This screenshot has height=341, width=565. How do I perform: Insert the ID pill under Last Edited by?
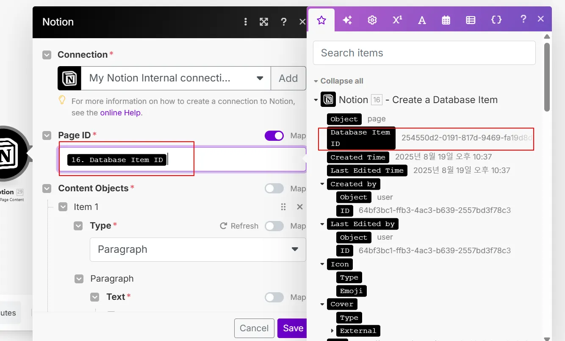point(345,251)
